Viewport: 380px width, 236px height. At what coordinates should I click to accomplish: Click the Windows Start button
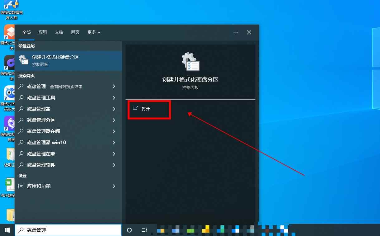pyautogui.click(x=6, y=230)
